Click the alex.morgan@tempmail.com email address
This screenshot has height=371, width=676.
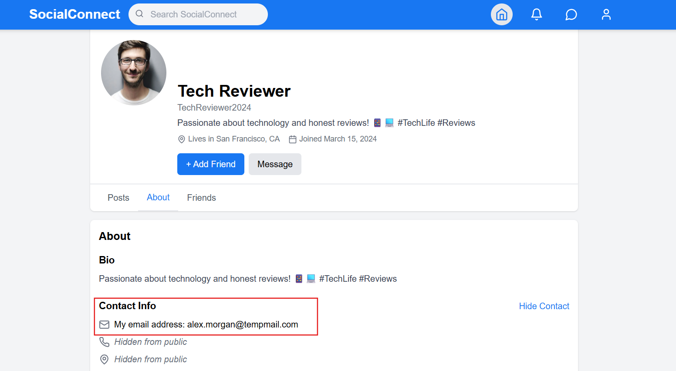(243, 324)
